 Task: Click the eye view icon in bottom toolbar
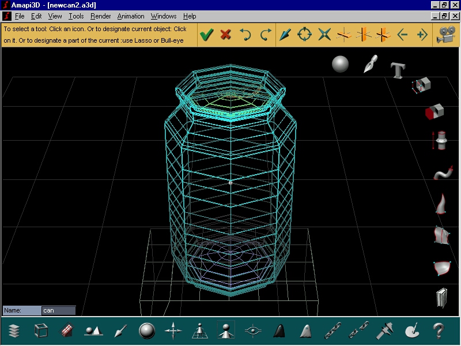[252, 331]
